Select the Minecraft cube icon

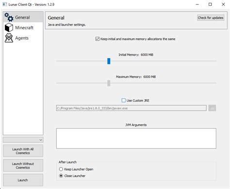coord(9,28)
